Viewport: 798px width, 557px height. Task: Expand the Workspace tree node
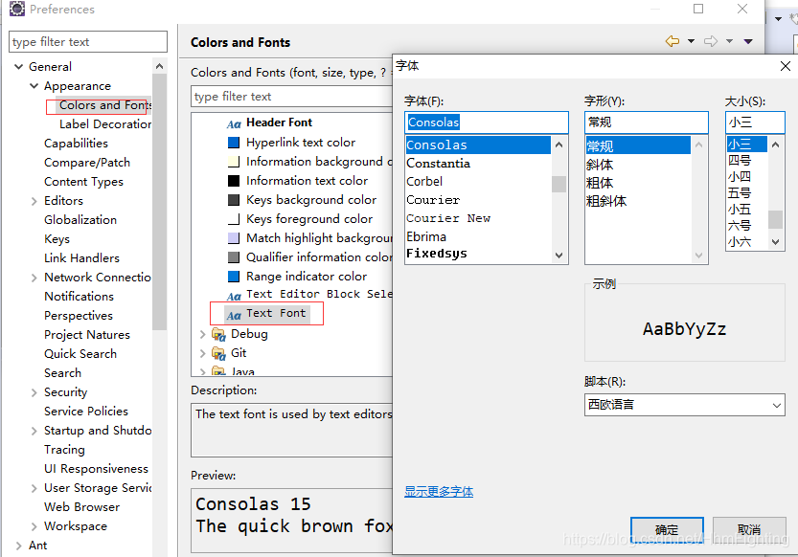pos(34,526)
